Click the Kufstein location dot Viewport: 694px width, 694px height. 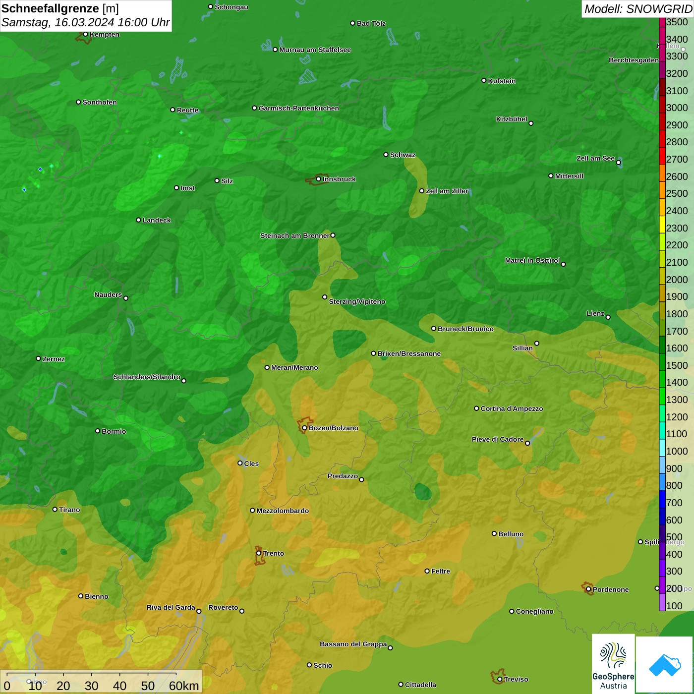(x=484, y=80)
